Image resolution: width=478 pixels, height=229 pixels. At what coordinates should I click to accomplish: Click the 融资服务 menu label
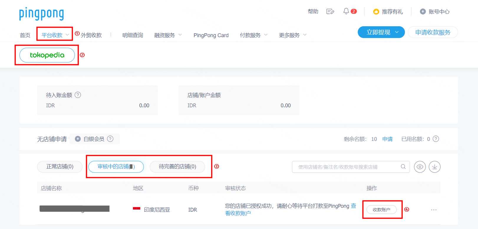coord(165,35)
